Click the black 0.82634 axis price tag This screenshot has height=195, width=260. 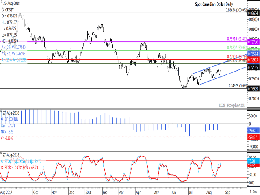pyautogui.click(x=253, y=13)
